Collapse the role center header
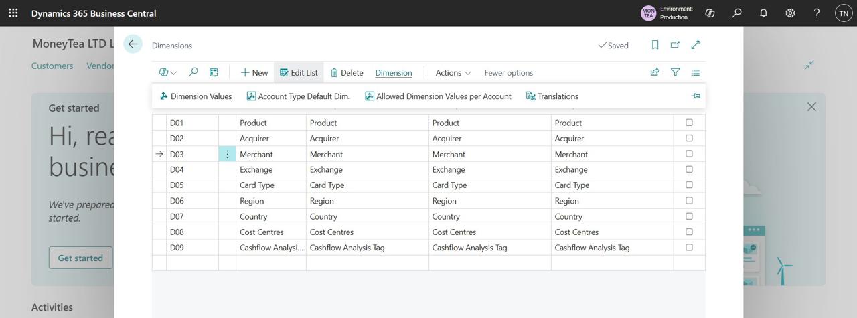The width and height of the screenshot is (857, 318). 809,65
